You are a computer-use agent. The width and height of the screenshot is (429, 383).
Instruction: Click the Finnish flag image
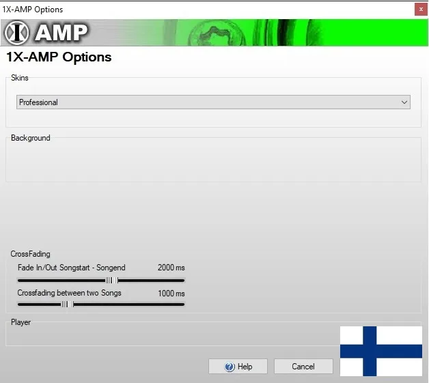[x=381, y=350]
